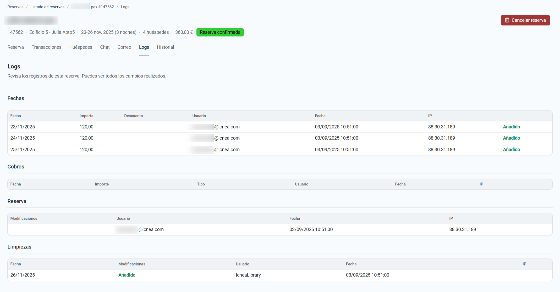560x292 pixels.
Task: Open the Historial tab
Action: (165, 47)
